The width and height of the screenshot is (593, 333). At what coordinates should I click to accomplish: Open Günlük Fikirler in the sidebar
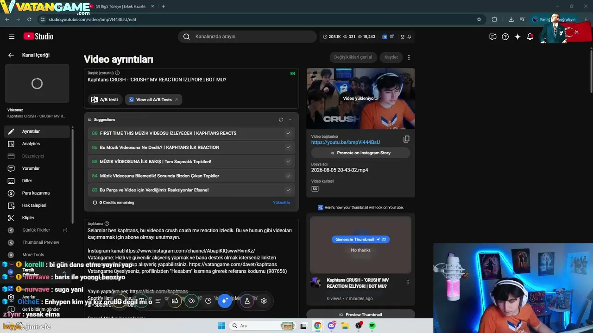(37, 230)
